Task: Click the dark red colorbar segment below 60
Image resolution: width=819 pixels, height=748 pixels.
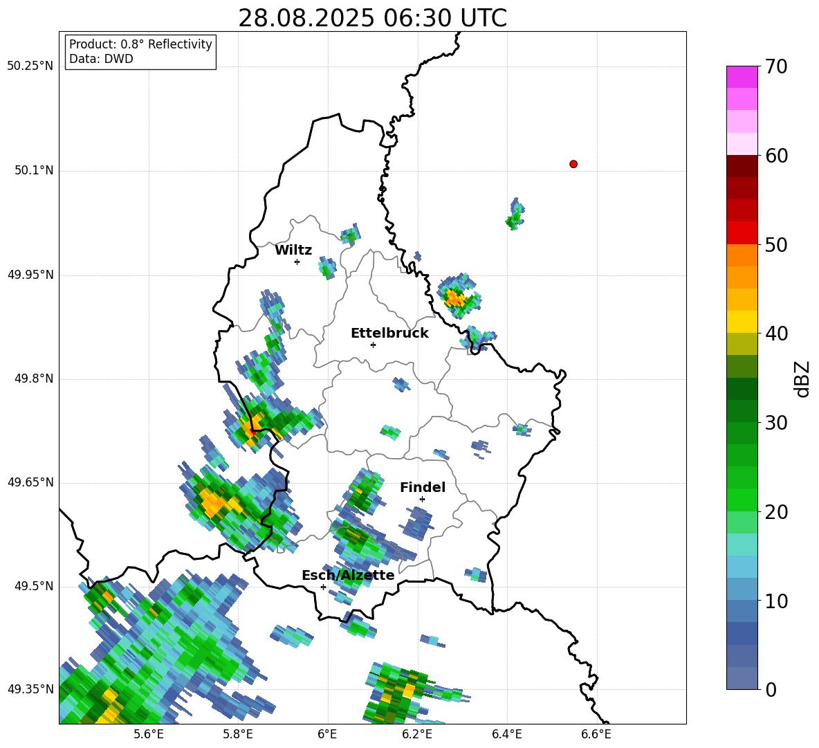Action: (742, 165)
